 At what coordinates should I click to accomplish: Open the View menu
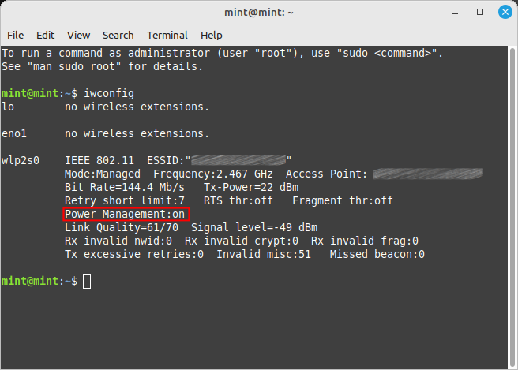[x=79, y=35]
